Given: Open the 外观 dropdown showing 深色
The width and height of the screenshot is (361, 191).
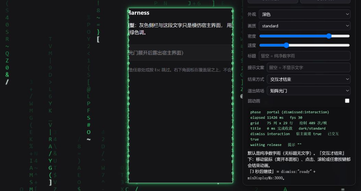Looking at the screenshot, I should pyautogui.click(x=304, y=14).
